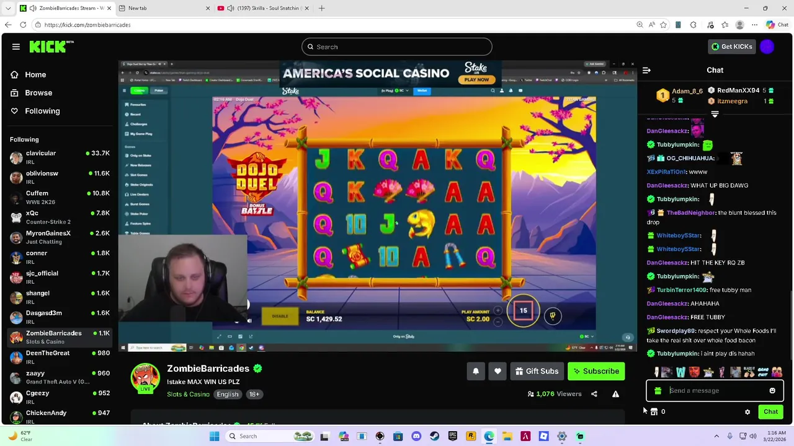Image resolution: width=794 pixels, height=446 pixels.
Task: Open clavicular channel in Following list
Action: pos(60,157)
